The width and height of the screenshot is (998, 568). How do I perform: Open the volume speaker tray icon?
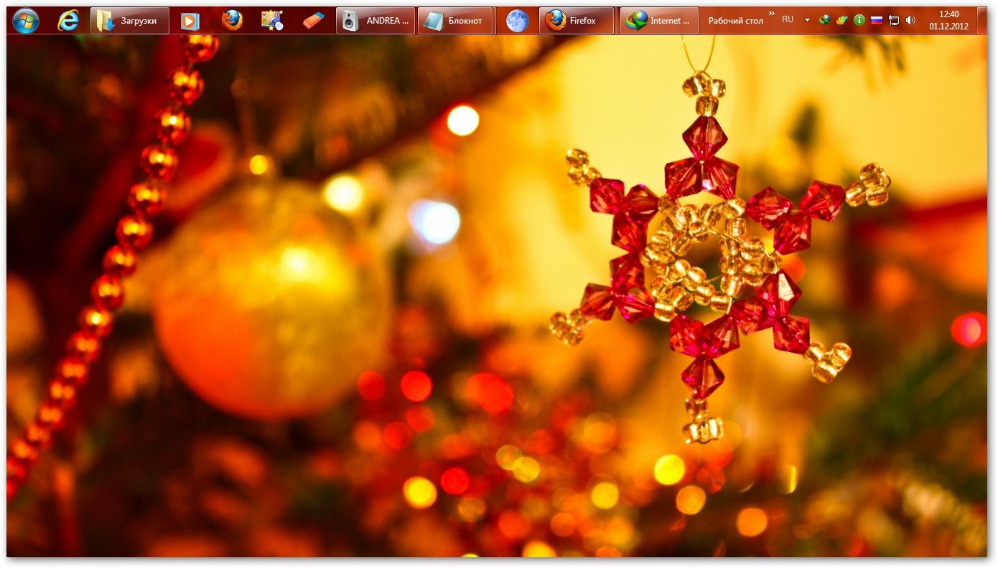[911, 20]
